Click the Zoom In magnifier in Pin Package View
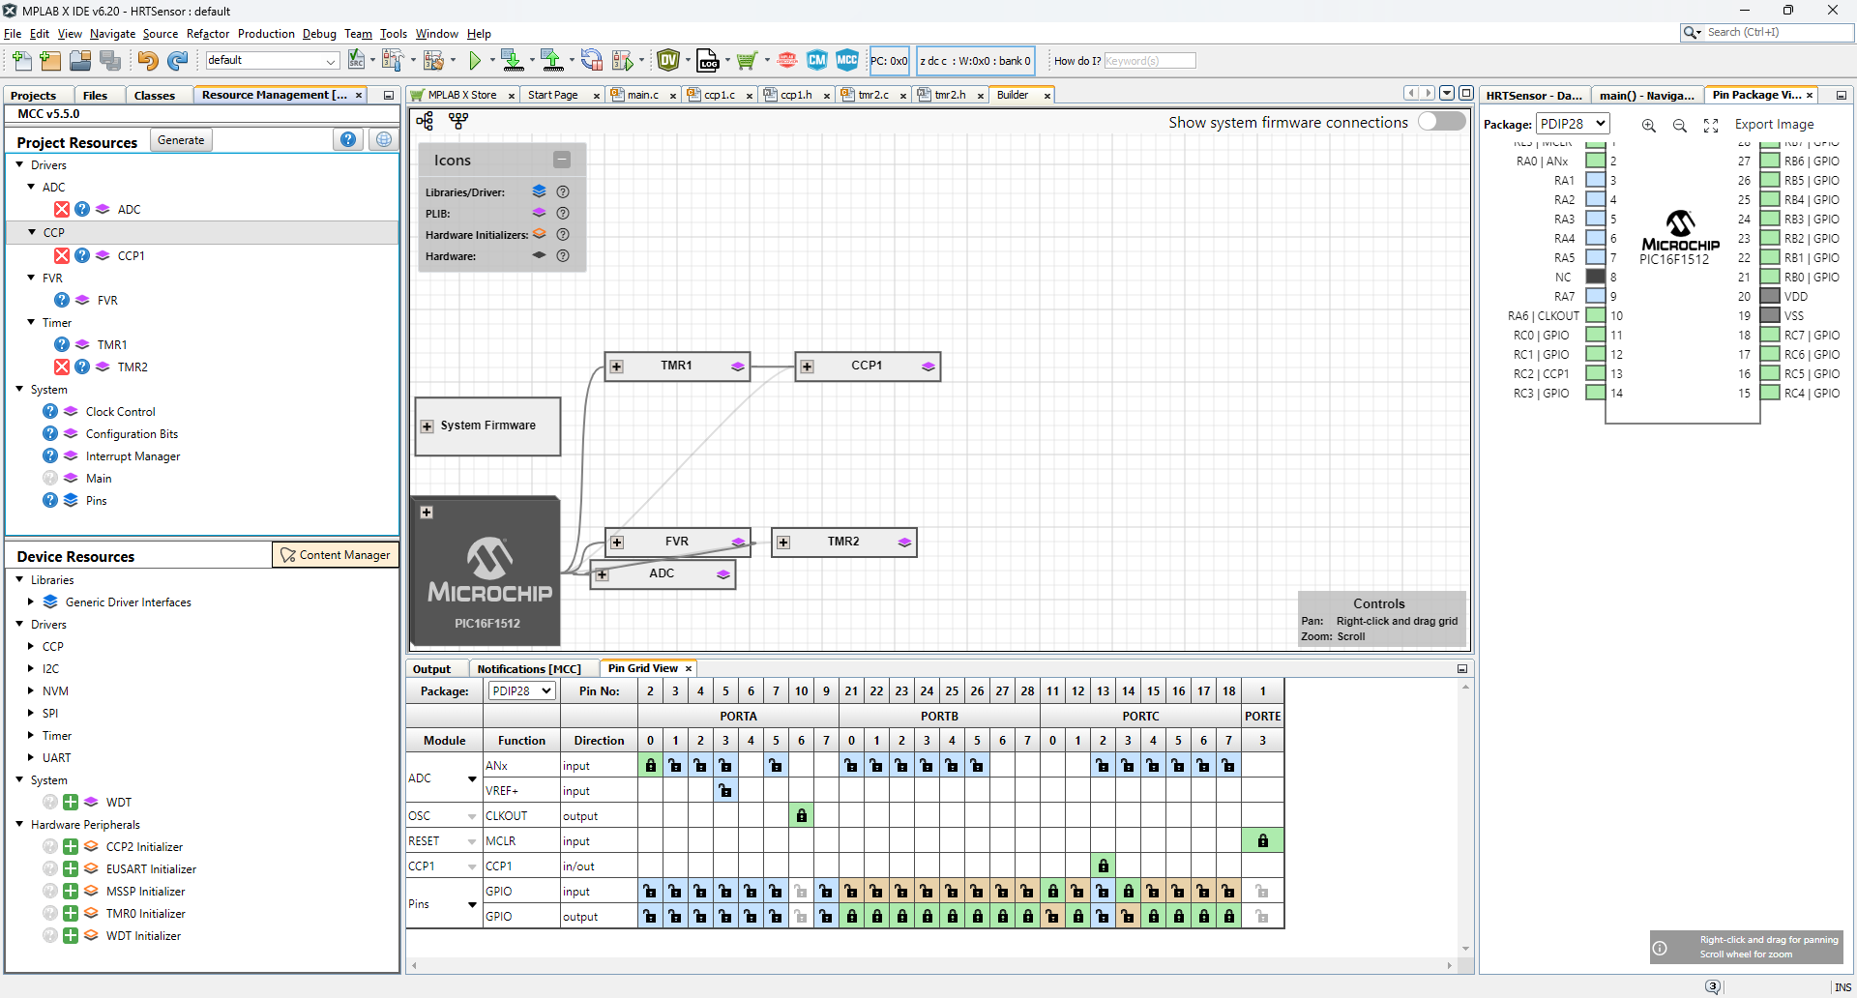 click(1649, 126)
